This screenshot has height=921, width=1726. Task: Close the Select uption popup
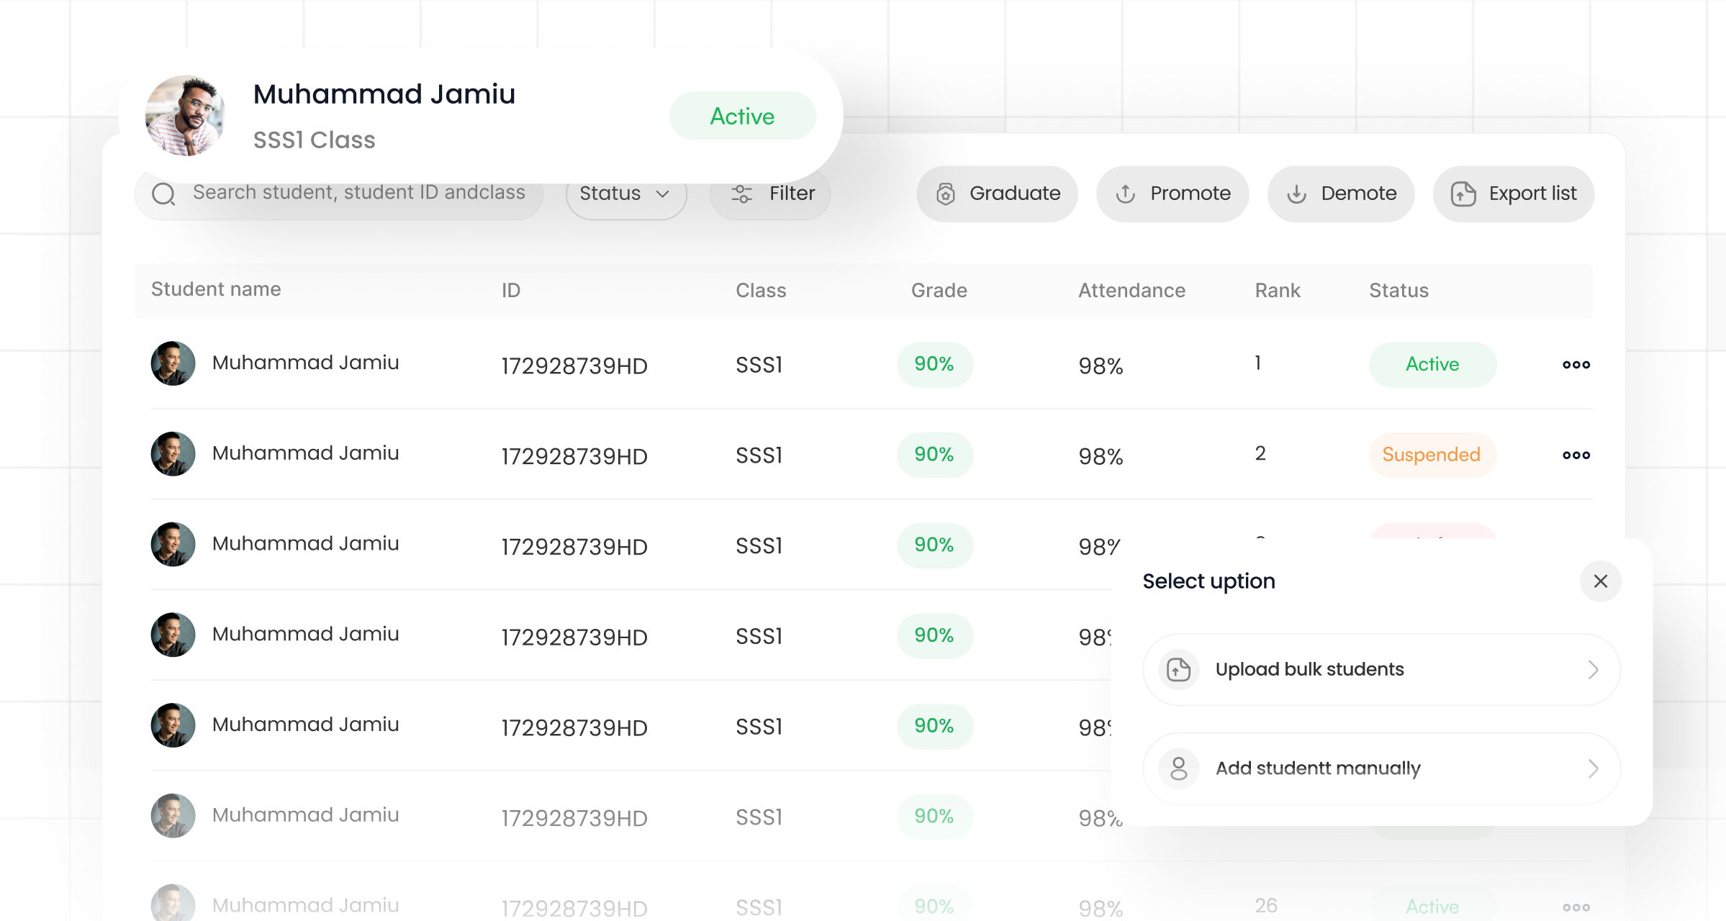1600,581
